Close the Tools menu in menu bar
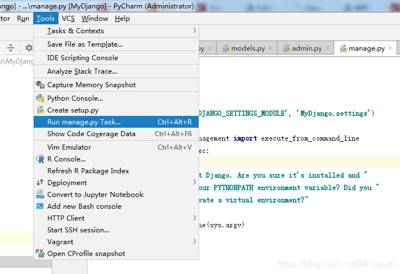 pyautogui.click(x=46, y=19)
